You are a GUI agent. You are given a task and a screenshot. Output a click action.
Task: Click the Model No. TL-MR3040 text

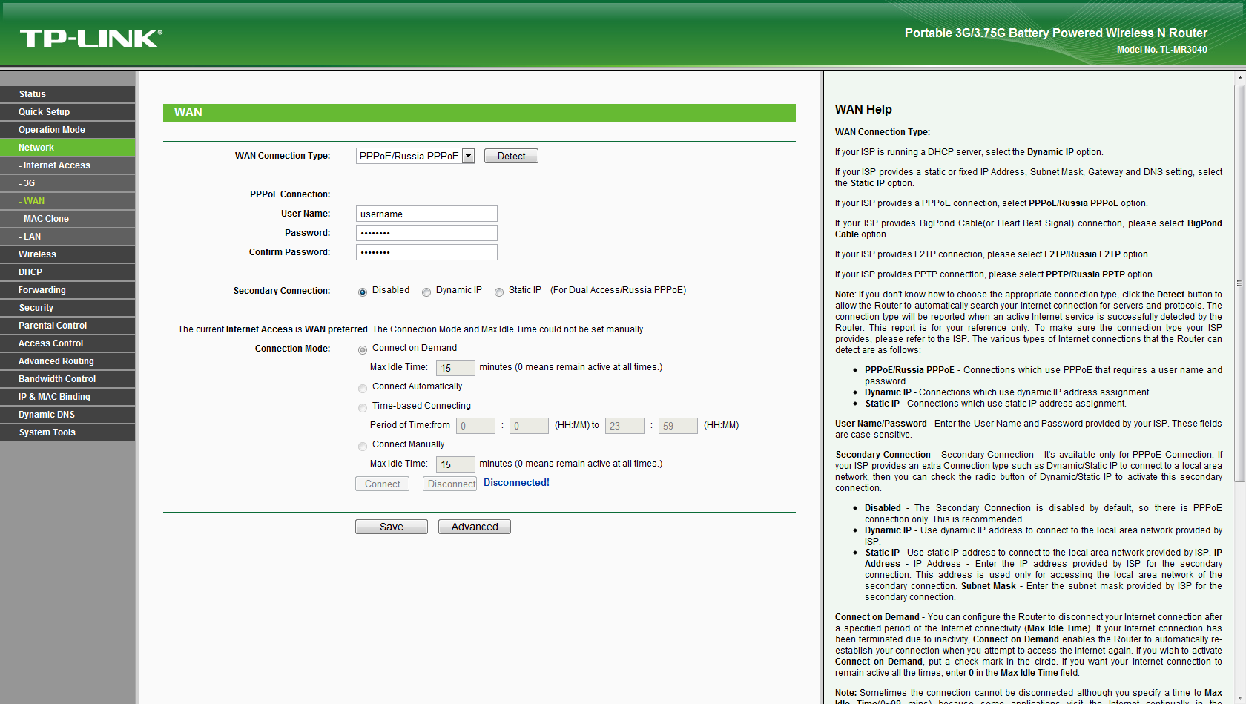point(1161,50)
